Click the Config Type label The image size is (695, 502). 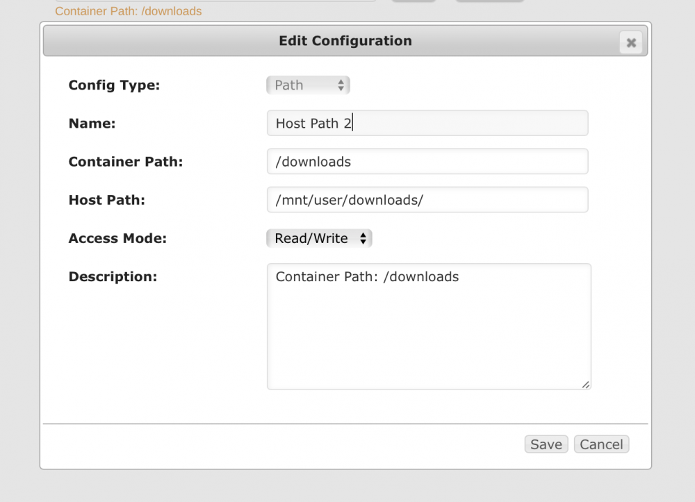pos(114,85)
